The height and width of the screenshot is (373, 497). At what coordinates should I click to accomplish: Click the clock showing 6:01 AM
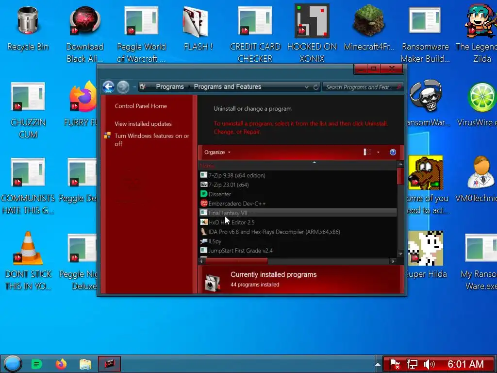point(465,364)
